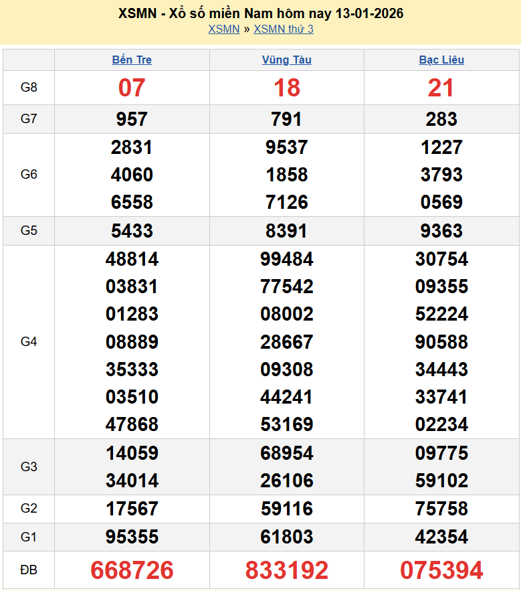Viewport: 521px width, 591px height.
Task: Click Bến Tre special prize number 668726
Action: click(x=132, y=570)
